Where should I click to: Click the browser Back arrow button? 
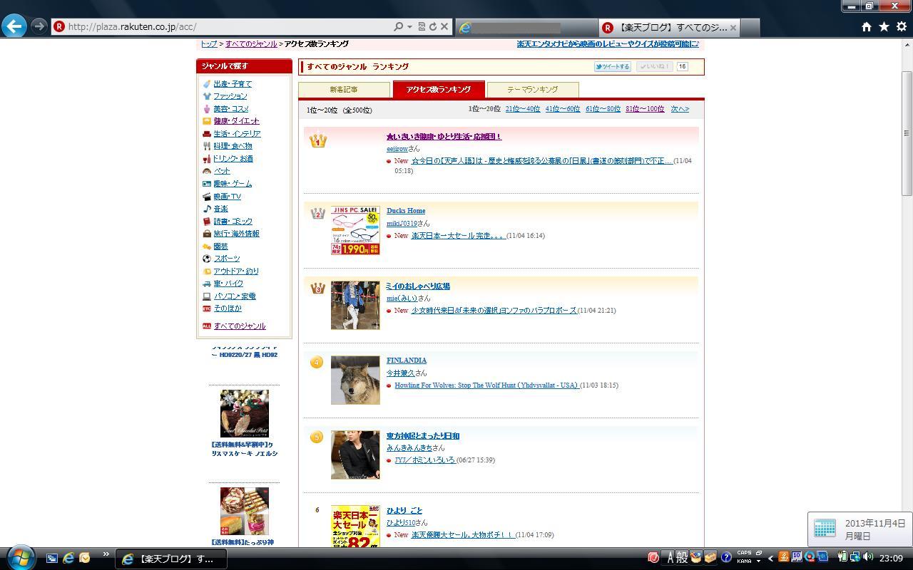pos(14,26)
